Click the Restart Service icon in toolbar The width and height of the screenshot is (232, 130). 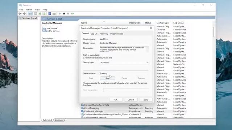[x=72, y=14]
